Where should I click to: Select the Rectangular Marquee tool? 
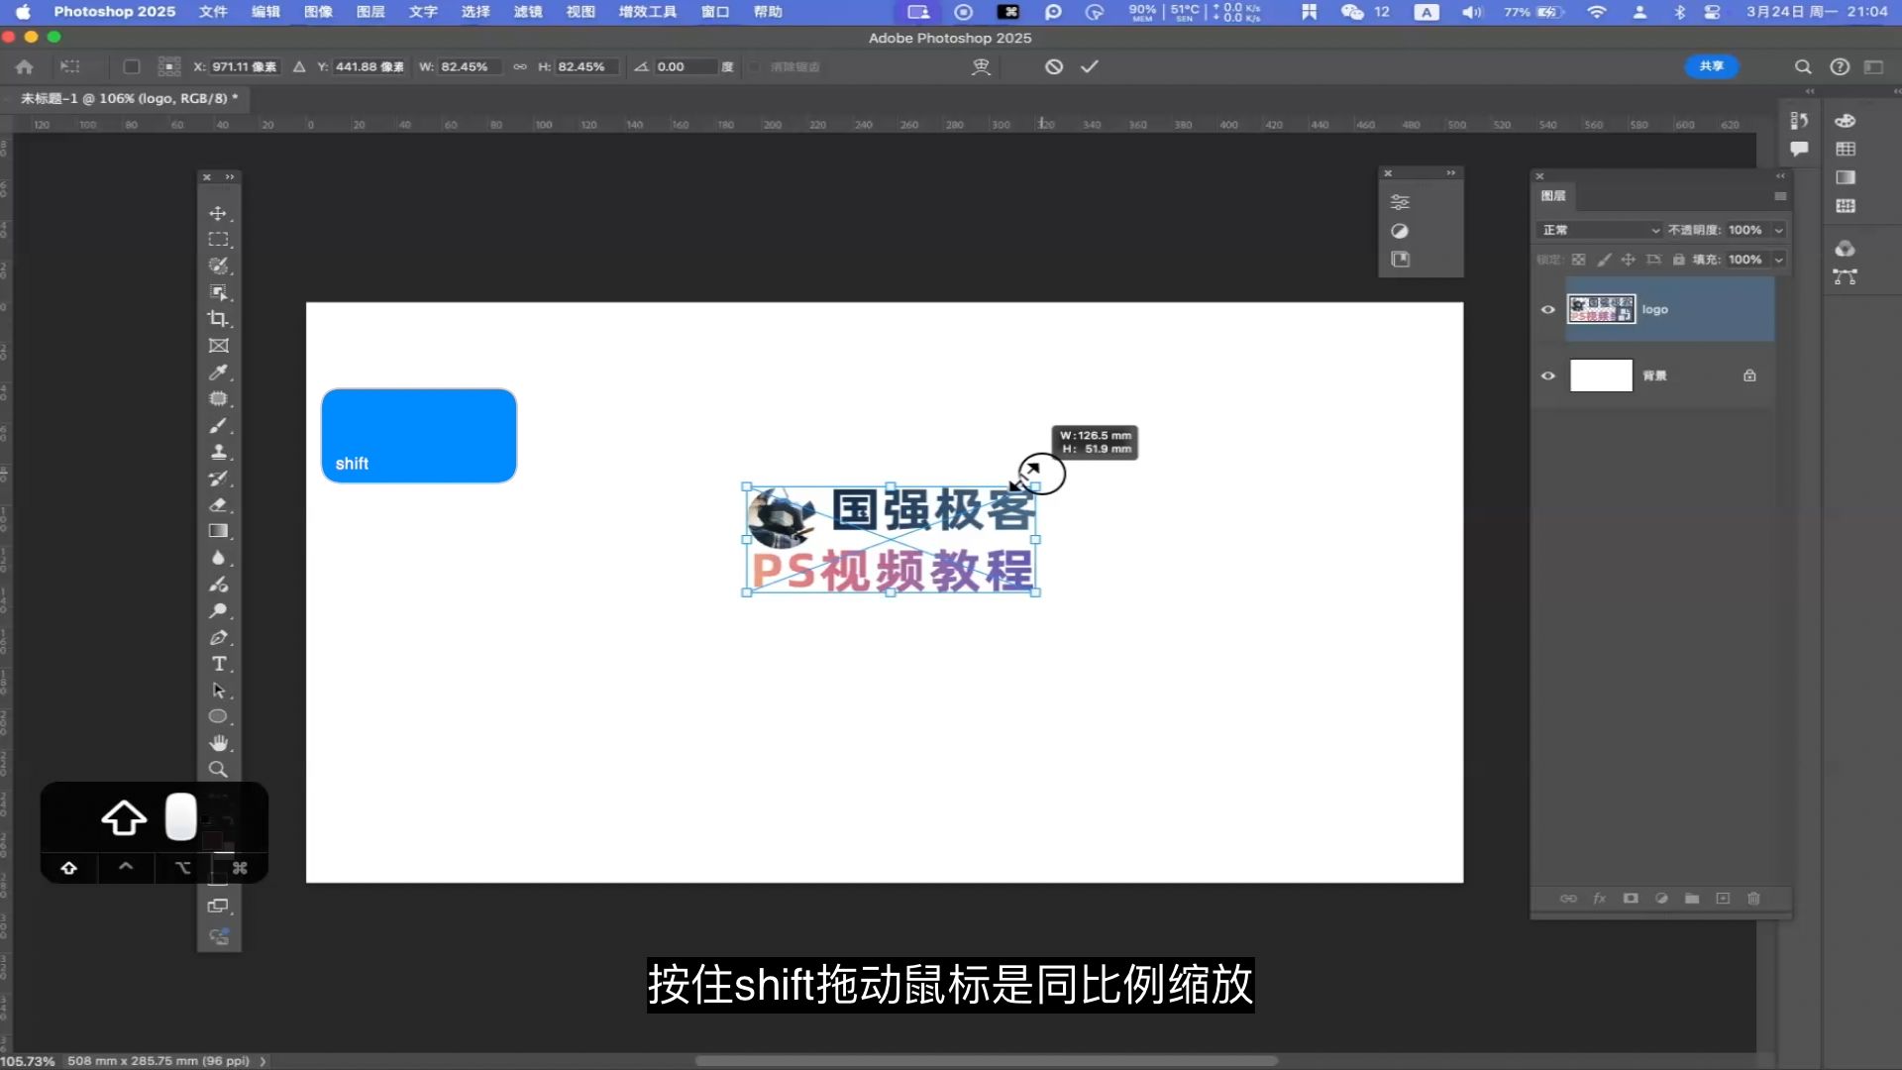[x=218, y=240]
